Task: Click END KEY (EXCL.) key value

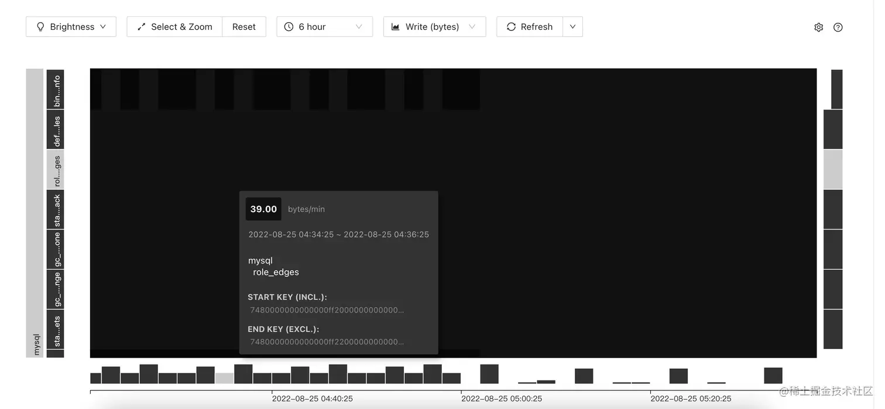Action: pos(327,342)
